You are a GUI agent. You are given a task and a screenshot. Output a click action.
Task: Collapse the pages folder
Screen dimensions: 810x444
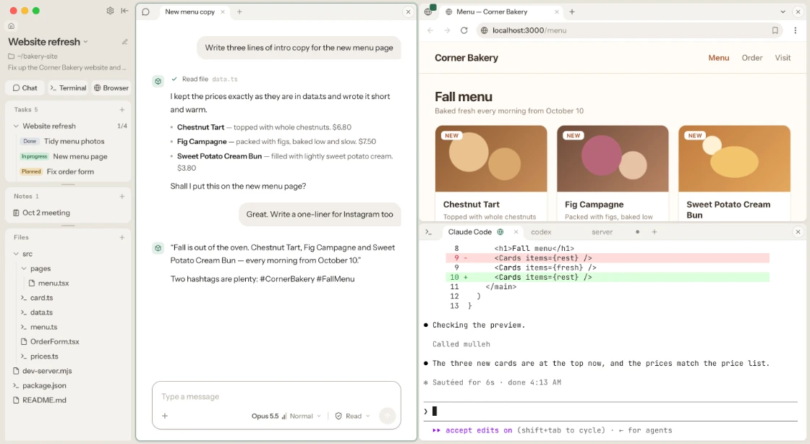click(x=24, y=268)
